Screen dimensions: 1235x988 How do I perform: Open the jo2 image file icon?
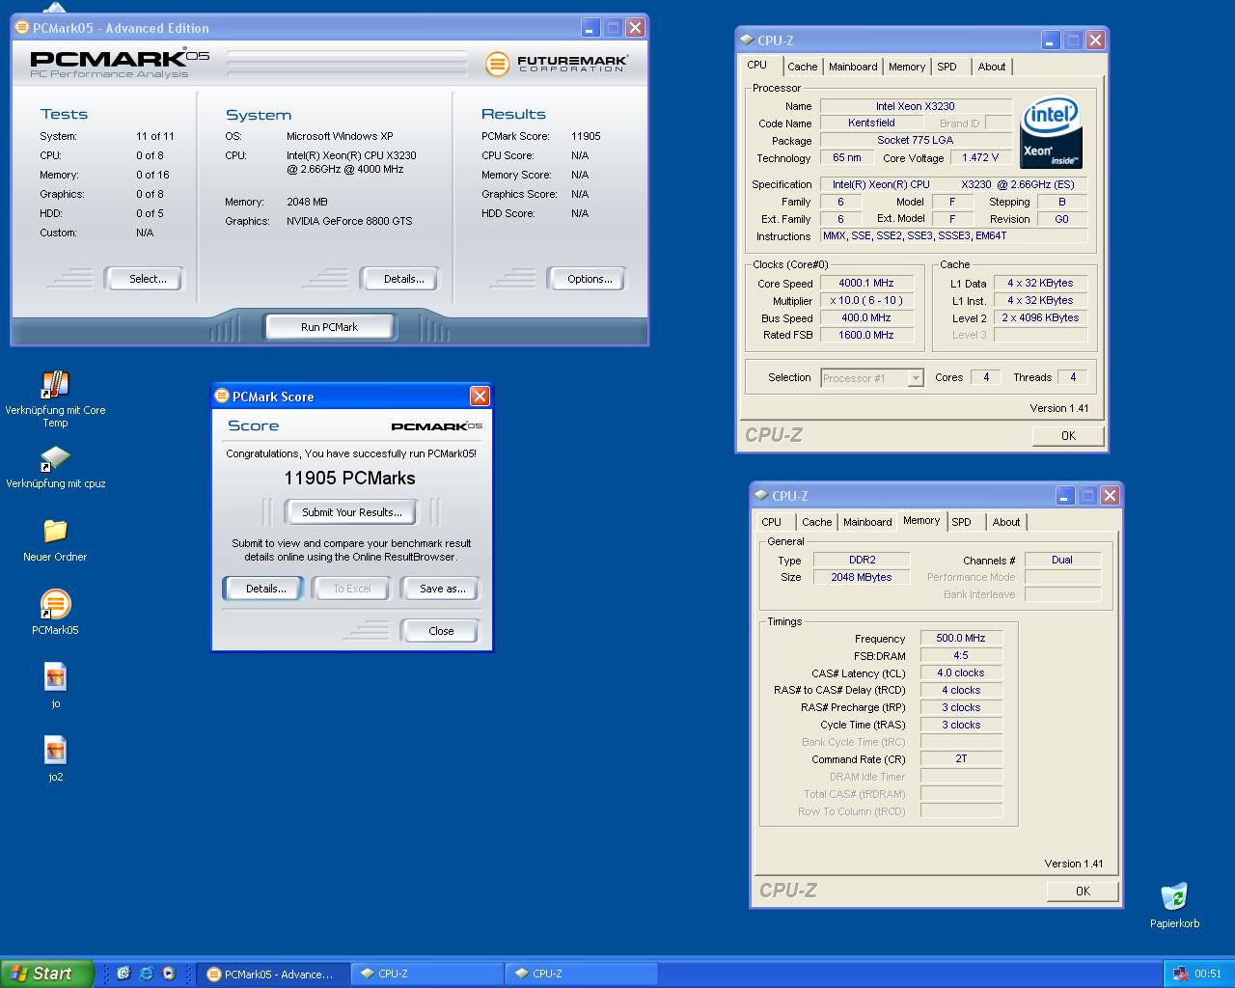click(55, 751)
